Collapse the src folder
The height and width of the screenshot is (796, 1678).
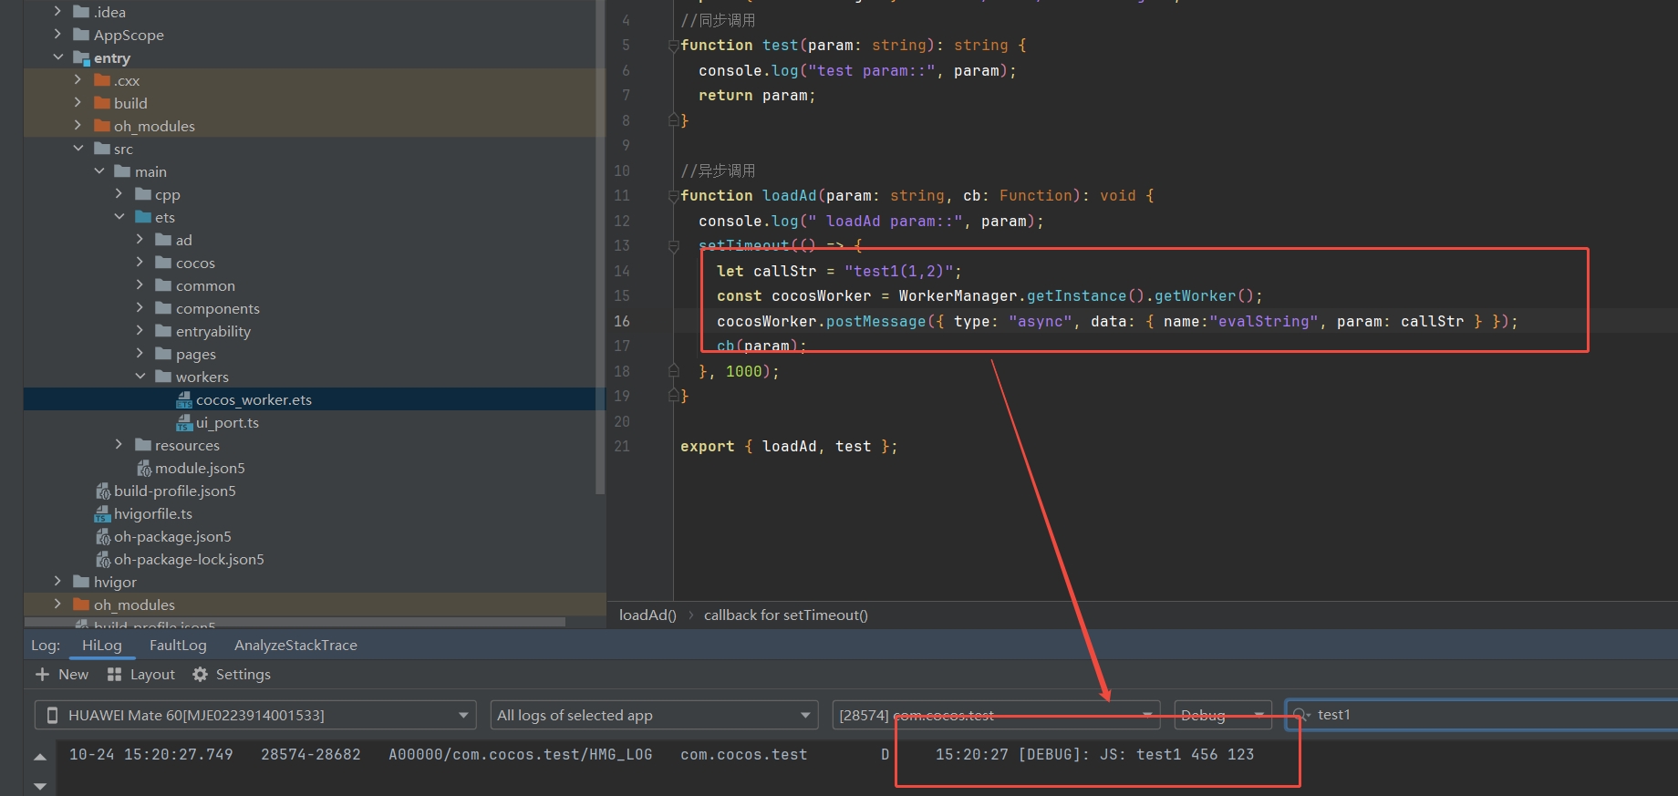tap(78, 149)
